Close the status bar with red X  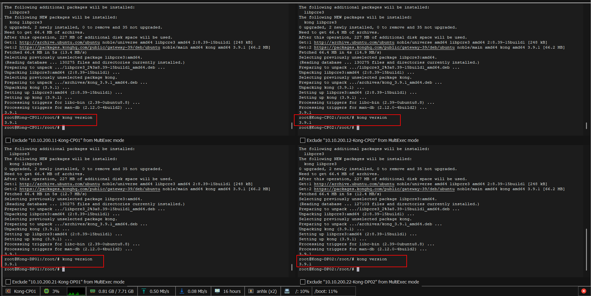tap(584, 291)
